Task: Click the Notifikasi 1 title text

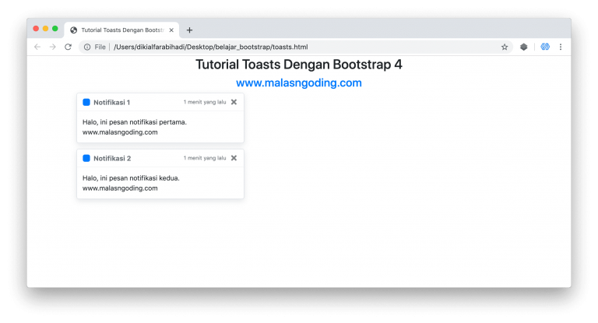Action: pos(112,102)
